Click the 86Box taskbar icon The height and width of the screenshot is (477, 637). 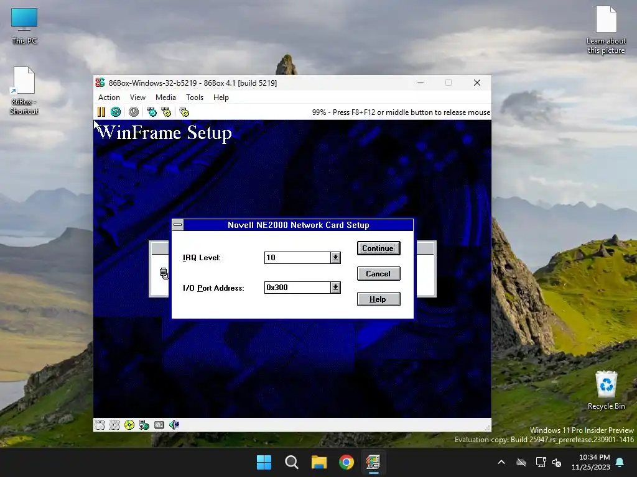click(373, 462)
